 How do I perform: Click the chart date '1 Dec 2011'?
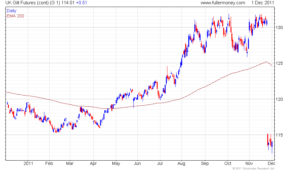263,3
